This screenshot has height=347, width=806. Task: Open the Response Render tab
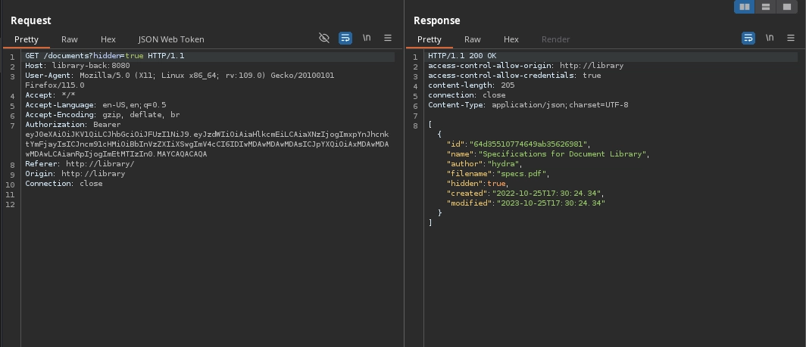[555, 39]
